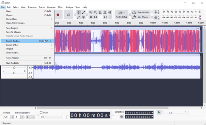
Task: Open the Selection settings gear
Action: [122, 117]
